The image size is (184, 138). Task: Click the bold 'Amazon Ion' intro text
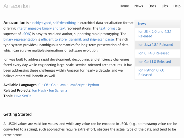[x=14, y=23]
